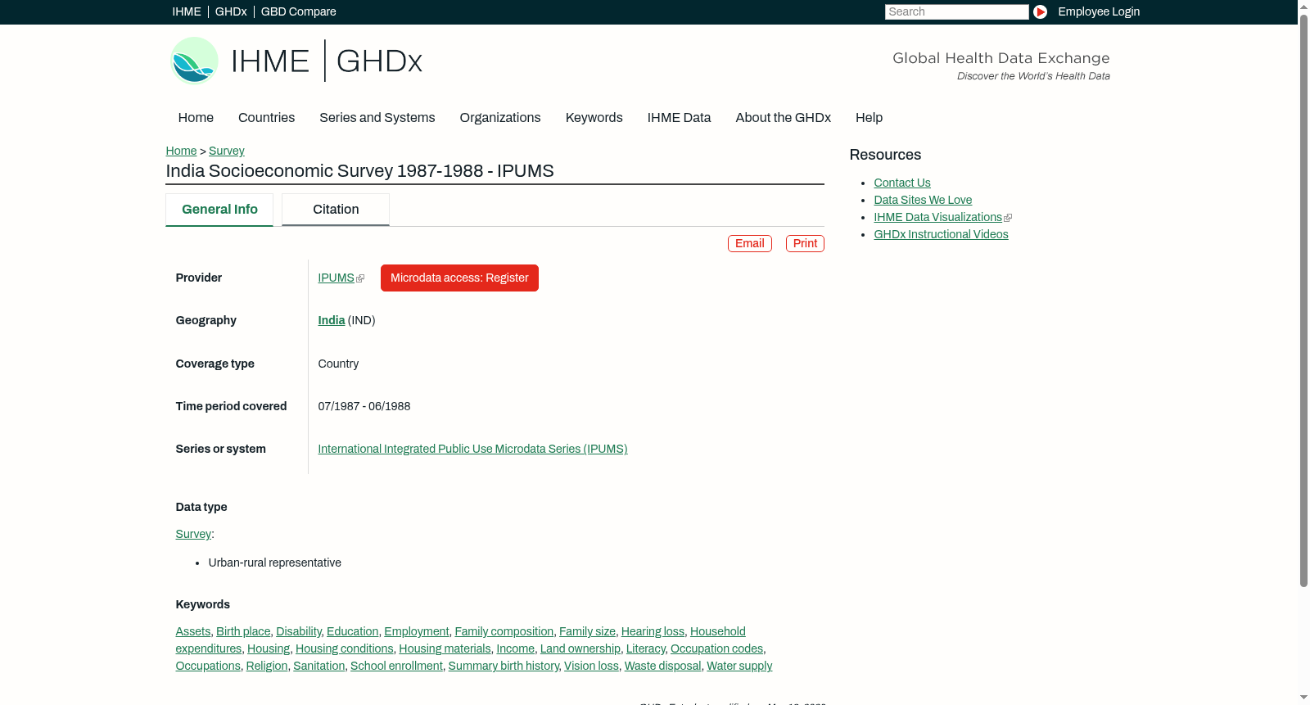Switch to the Citation tab

(x=336, y=210)
